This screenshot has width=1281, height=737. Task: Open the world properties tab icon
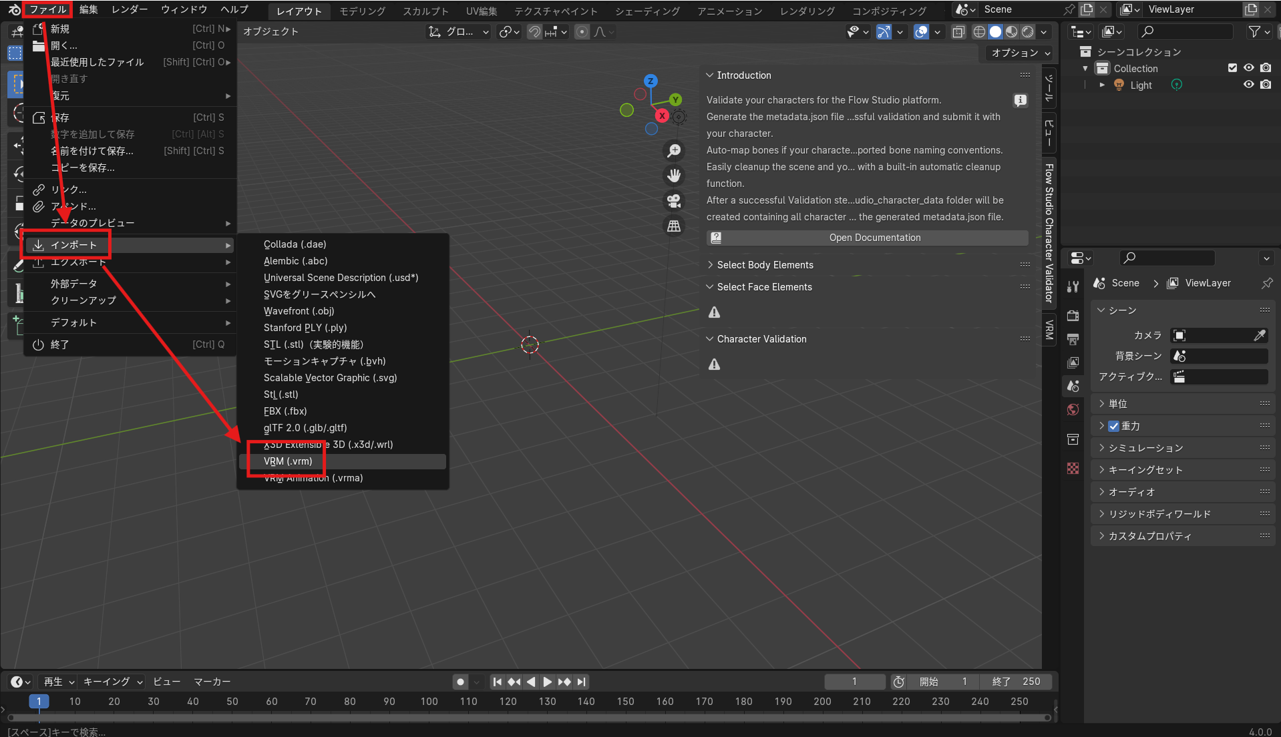(1073, 409)
